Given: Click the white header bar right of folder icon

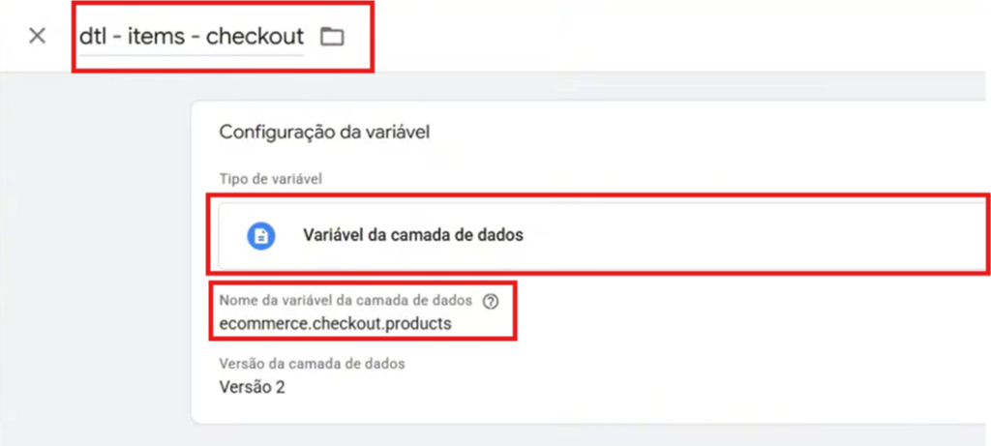Looking at the screenshot, I should tap(664, 36).
